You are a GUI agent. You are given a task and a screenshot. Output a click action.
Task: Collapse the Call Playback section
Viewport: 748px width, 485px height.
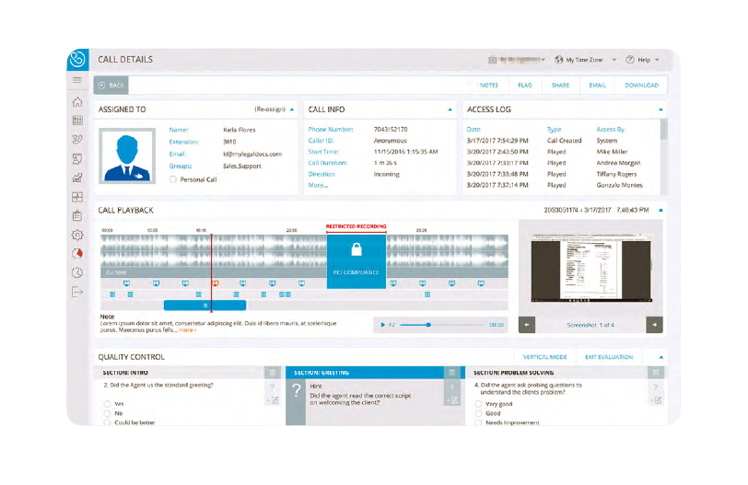[660, 210]
